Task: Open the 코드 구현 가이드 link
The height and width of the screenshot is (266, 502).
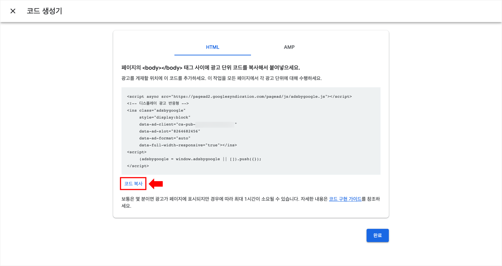Action: (345, 199)
